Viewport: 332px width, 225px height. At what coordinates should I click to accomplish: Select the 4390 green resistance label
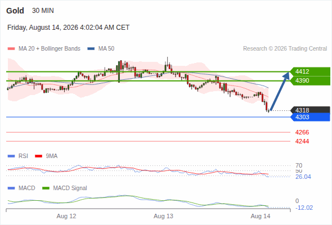pyautogui.click(x=310, y=80)
